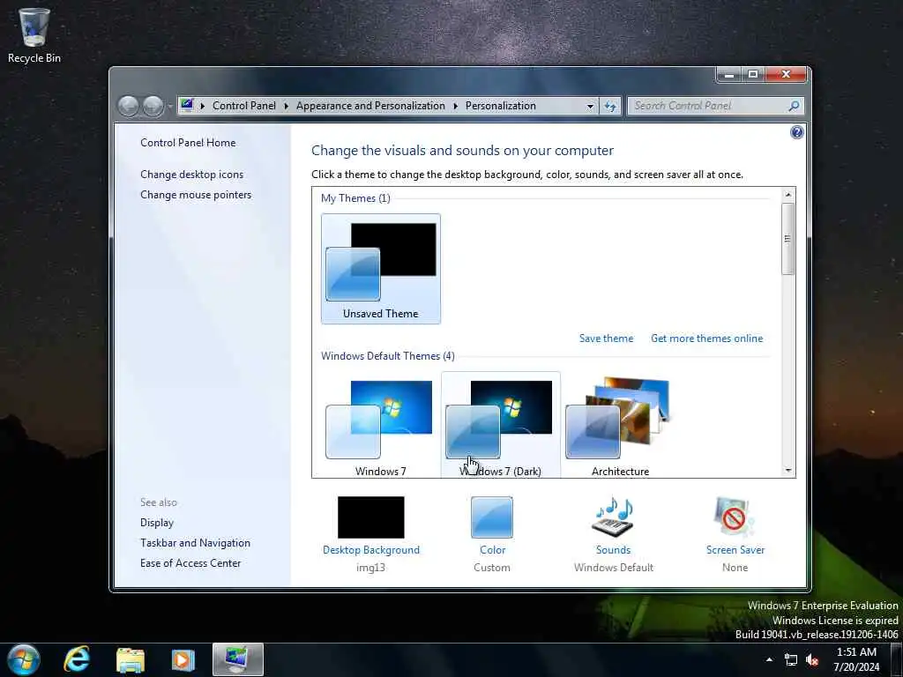Viewport: 903px width, 677px height.
Task: Open Taskbar and Navigation link
Action: pos(195,543)
